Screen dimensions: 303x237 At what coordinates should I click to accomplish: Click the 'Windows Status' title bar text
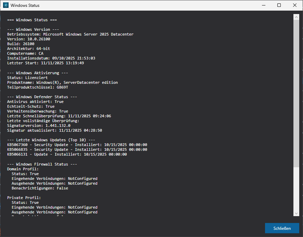[x=25, y=5]
